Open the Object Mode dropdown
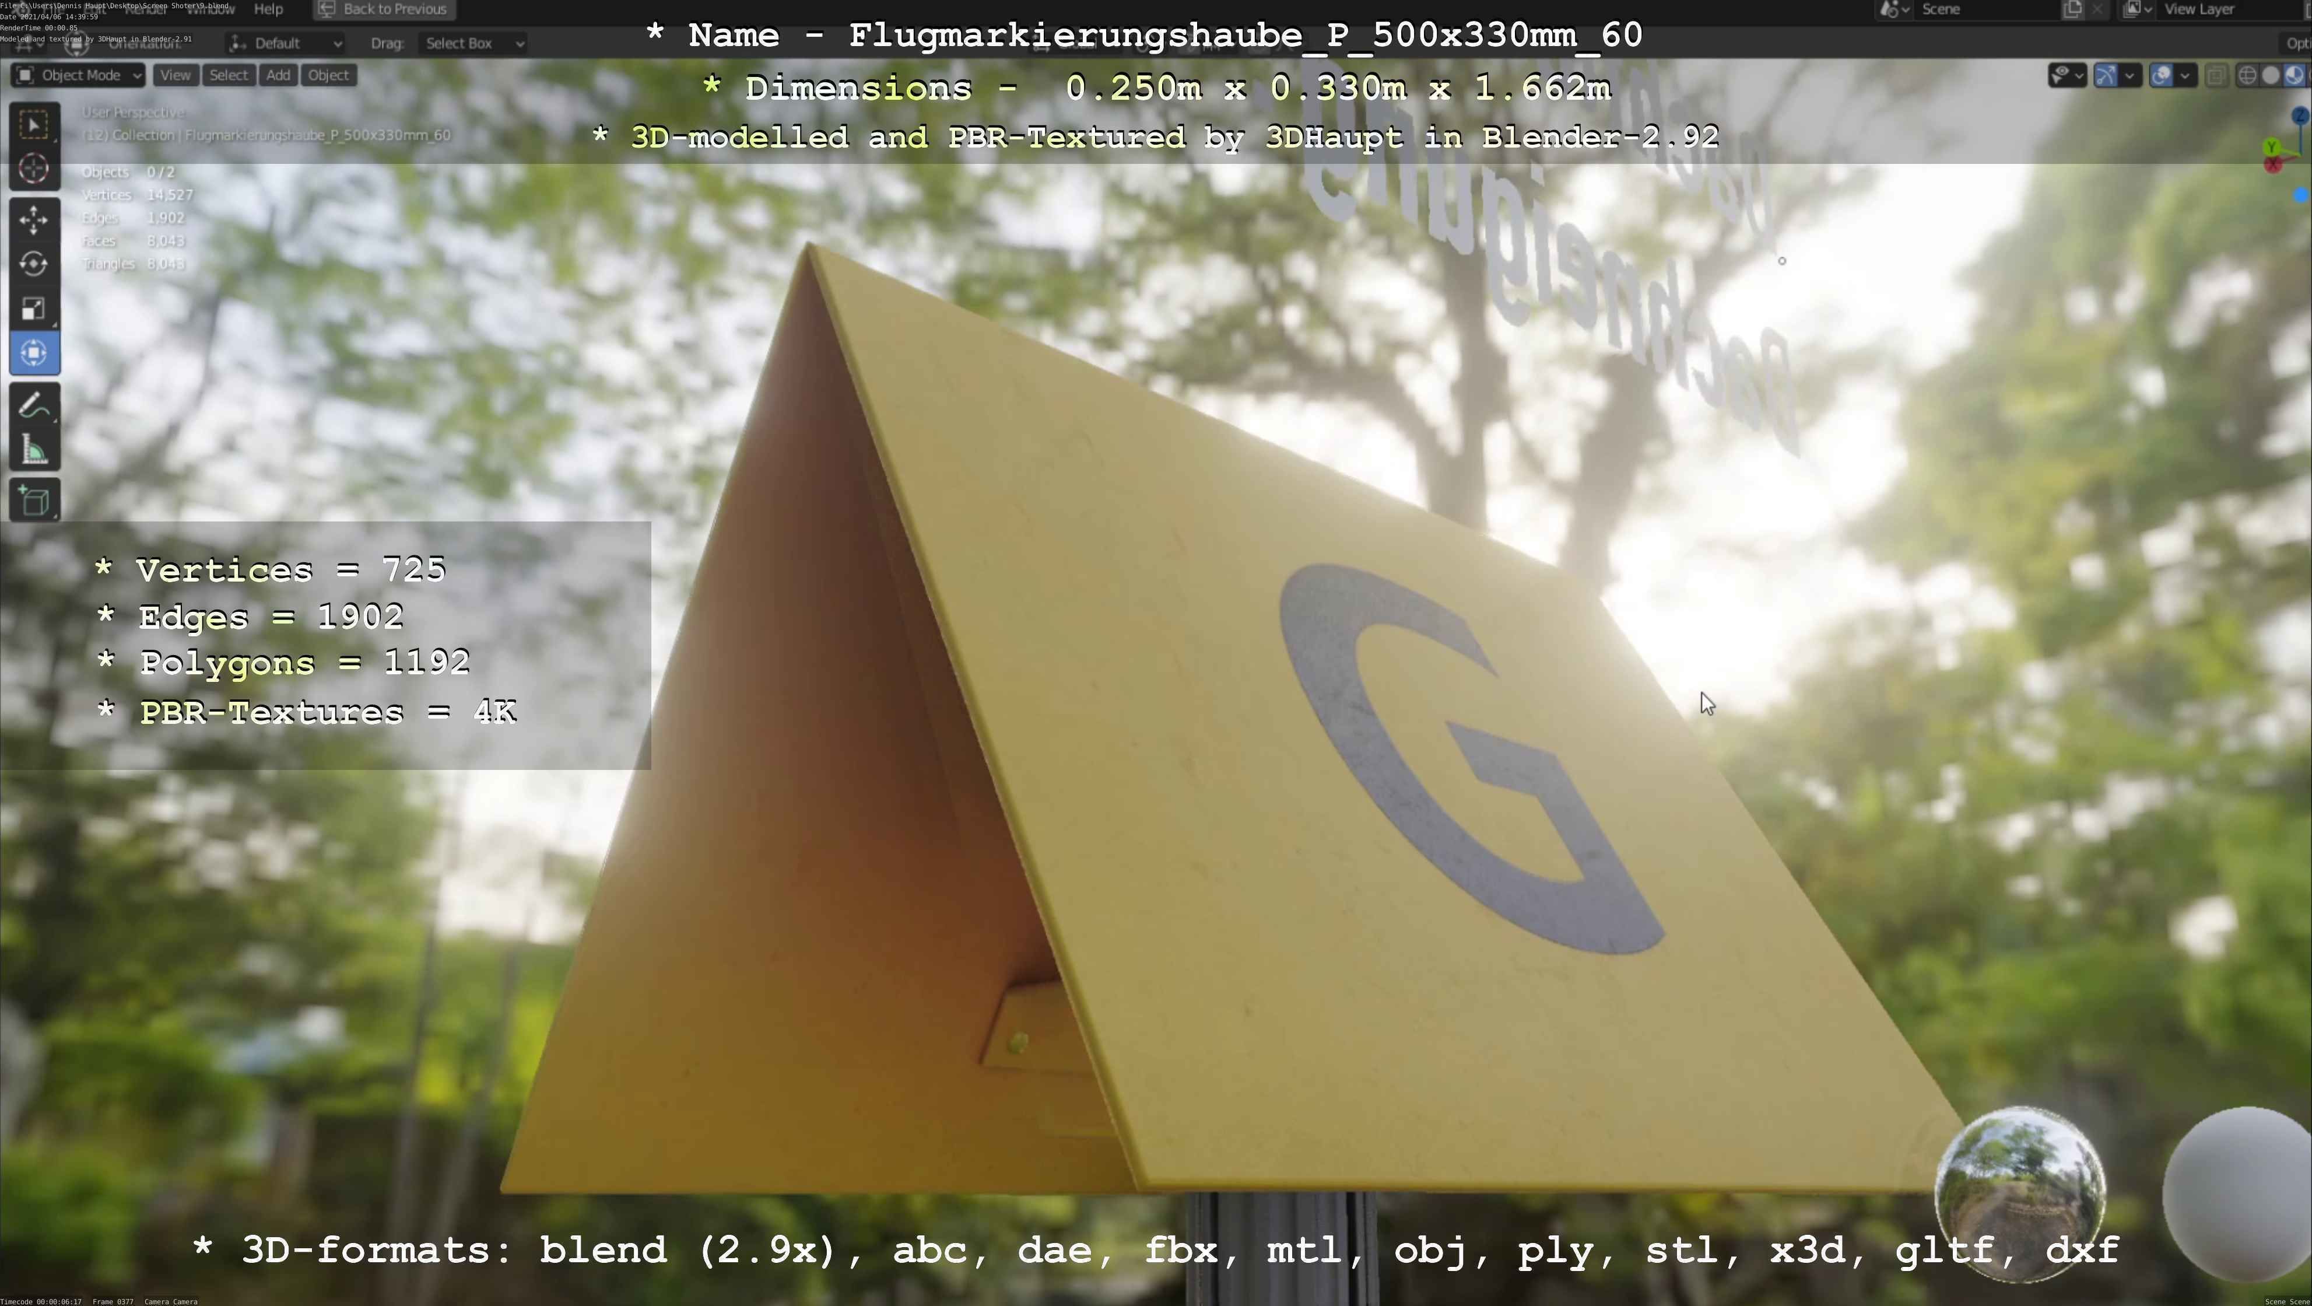This screenshot has width=2312, height=1306. [79, 75]
